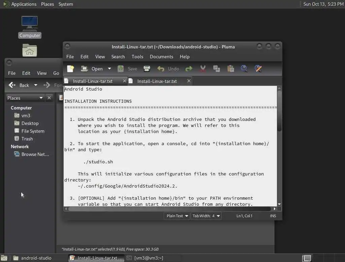
Task: Select the Home folder desktop icon
Action: pyautogui.click(x=30, y=50)
